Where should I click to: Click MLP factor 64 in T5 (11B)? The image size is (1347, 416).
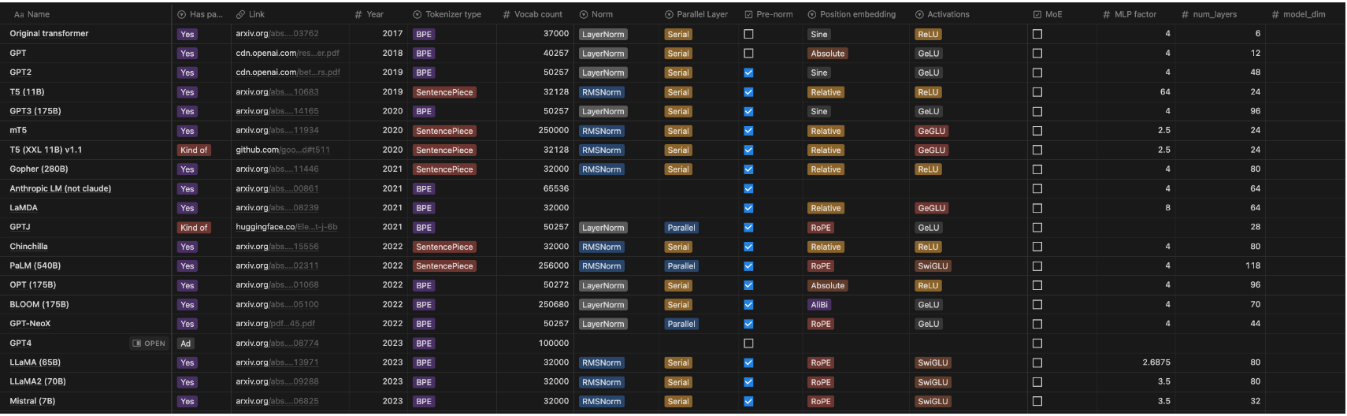click(1165, 91)
